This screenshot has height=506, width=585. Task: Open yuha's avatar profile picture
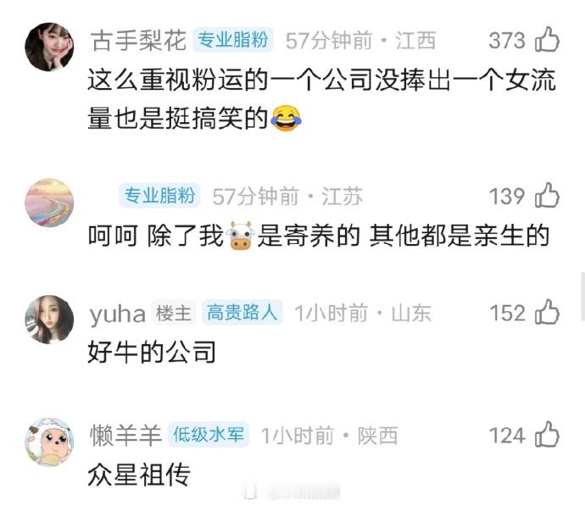coord(49,320)
